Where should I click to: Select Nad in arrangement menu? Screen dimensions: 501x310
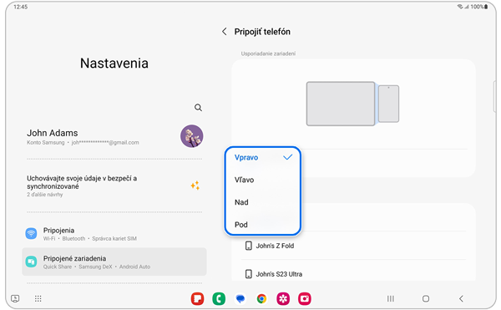[x=263, y=202]
